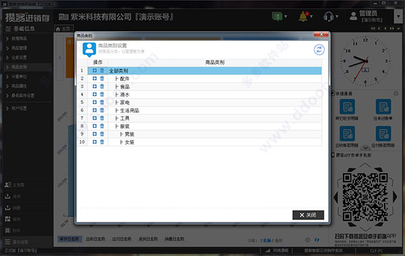405x256 pixels.
Task: Click delete icon in 全部类别 row
Action: click(102, 71)
